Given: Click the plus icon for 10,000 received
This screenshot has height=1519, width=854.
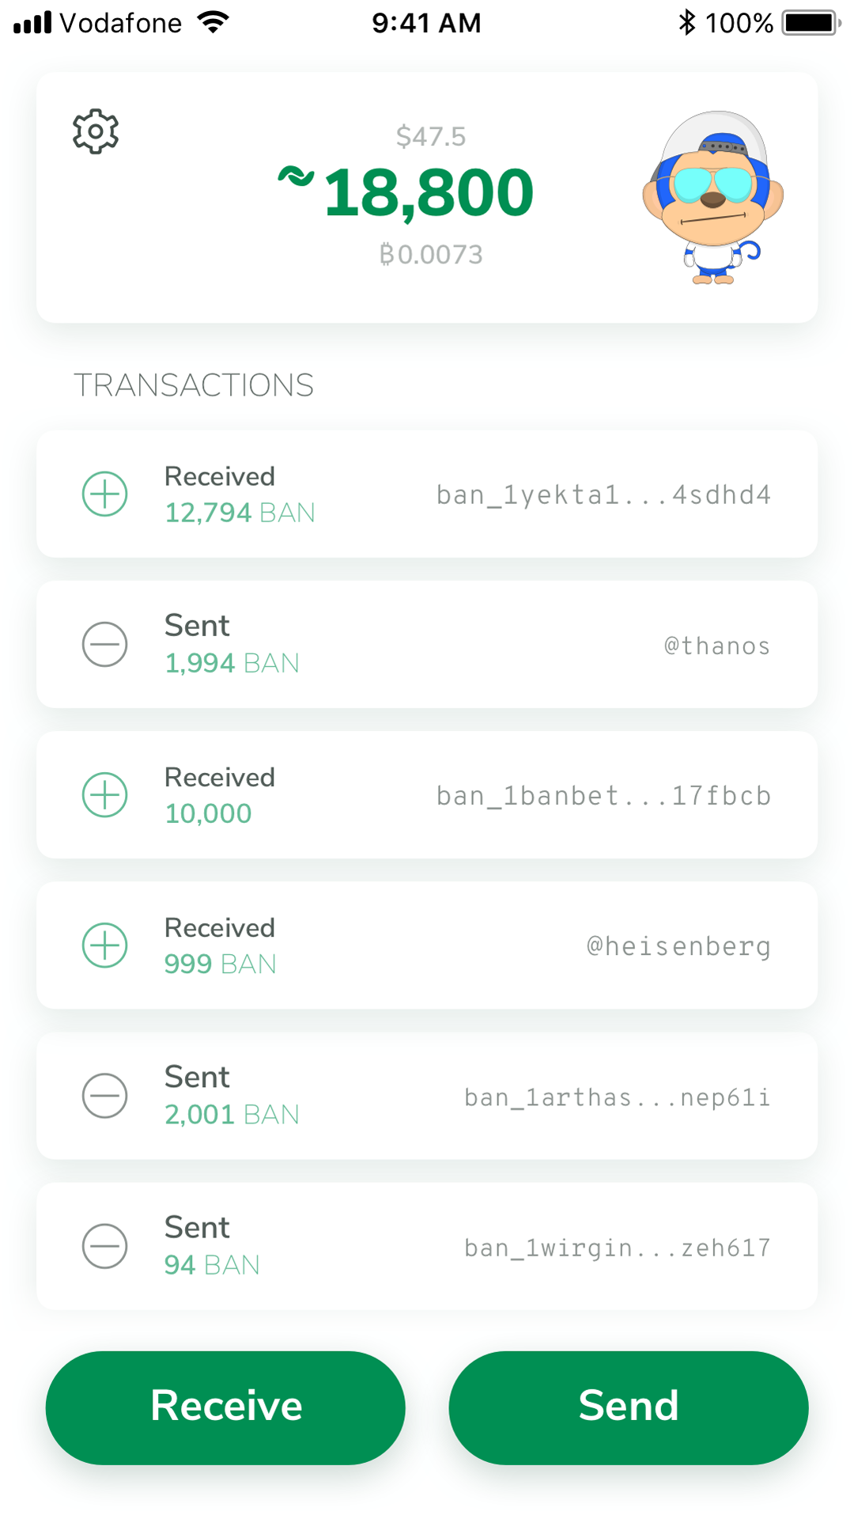Looking at the screenshot, I should coord(105,795).
